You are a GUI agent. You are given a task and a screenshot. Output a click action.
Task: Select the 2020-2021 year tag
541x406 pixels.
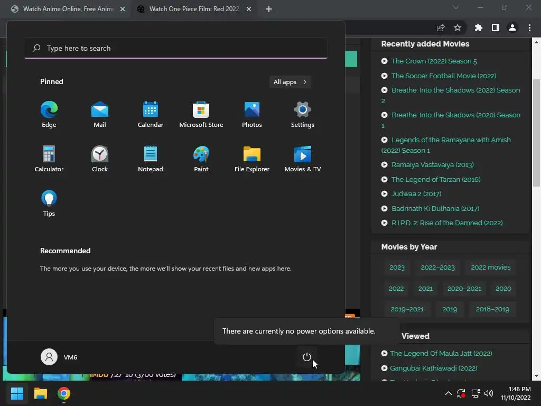click(x=464, y=289)
